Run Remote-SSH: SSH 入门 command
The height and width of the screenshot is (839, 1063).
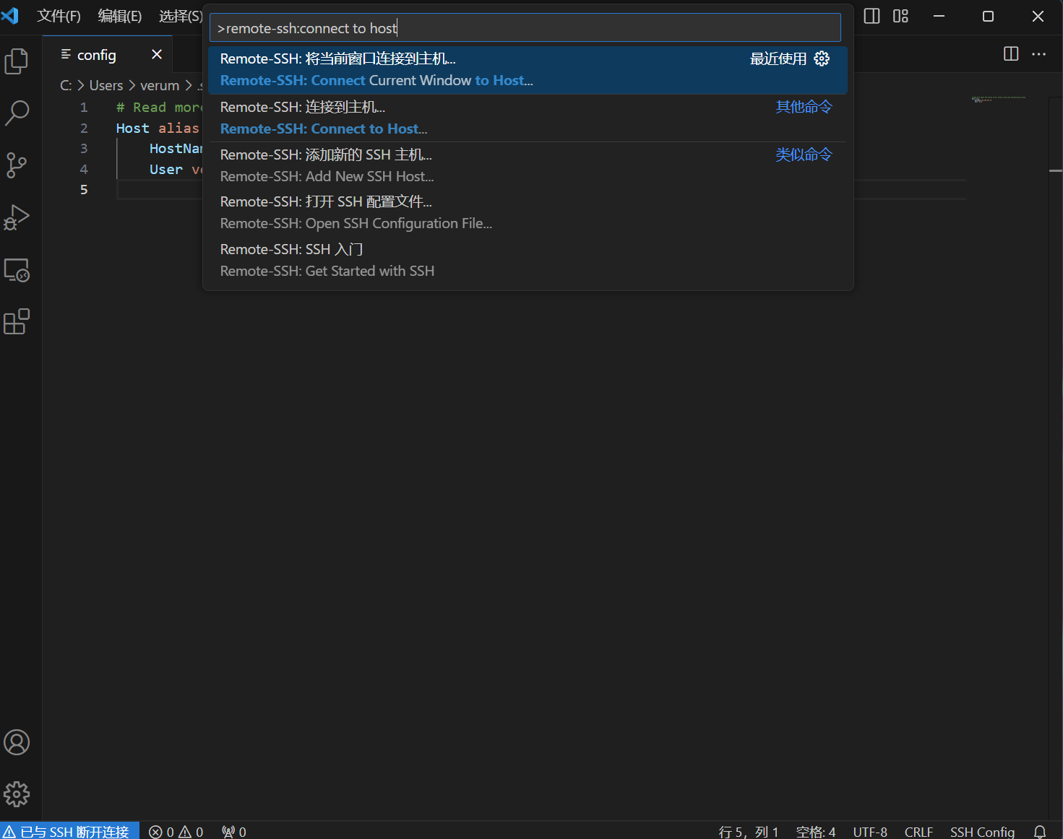coord(528,260)
